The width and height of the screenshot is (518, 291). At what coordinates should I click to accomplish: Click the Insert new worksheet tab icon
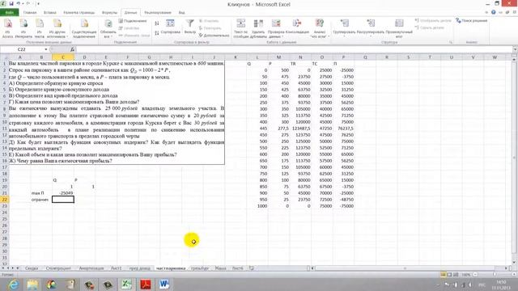252,268
